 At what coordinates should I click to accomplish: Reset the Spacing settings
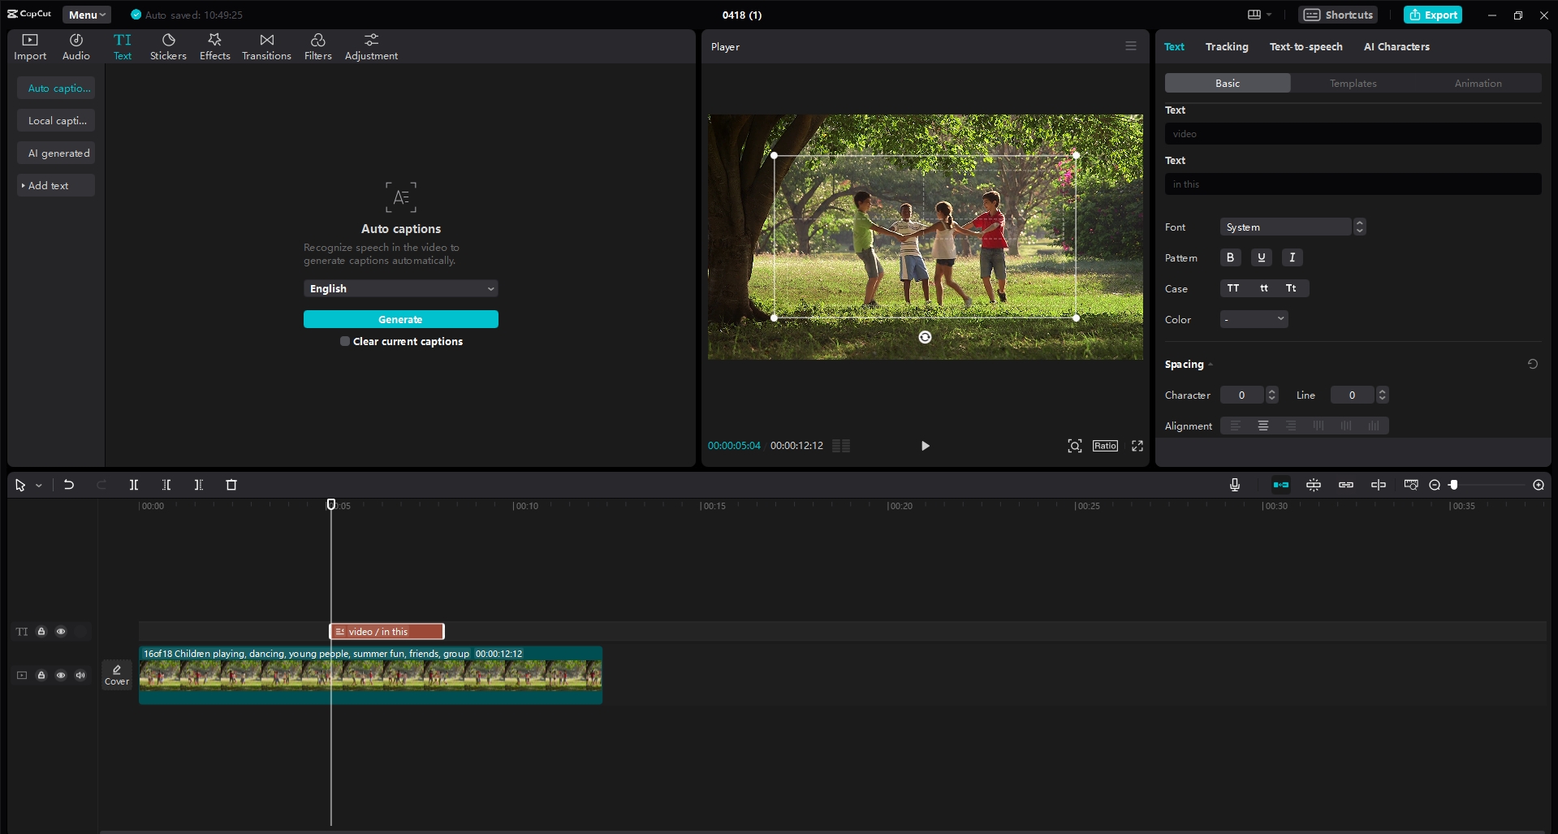(1533, 364)
